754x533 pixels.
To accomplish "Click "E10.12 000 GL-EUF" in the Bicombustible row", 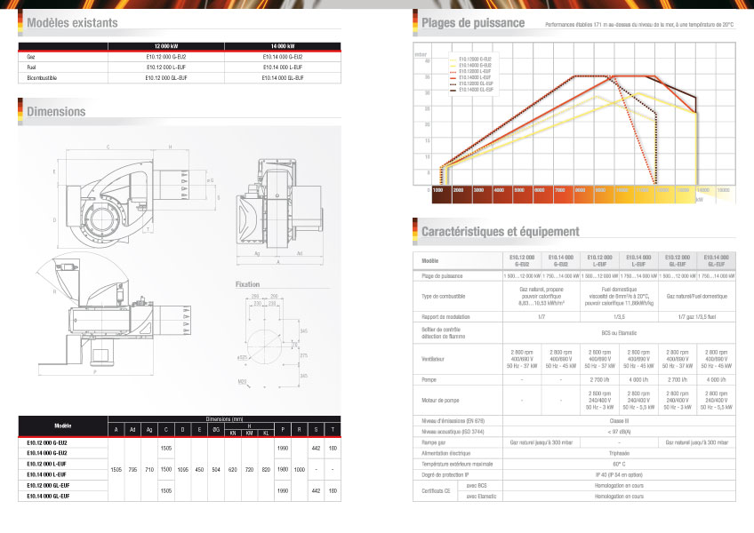I will coord(166,78).
